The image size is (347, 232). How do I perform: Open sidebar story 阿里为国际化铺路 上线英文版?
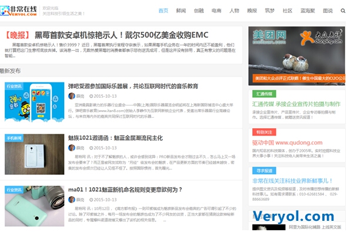[315, 227]
